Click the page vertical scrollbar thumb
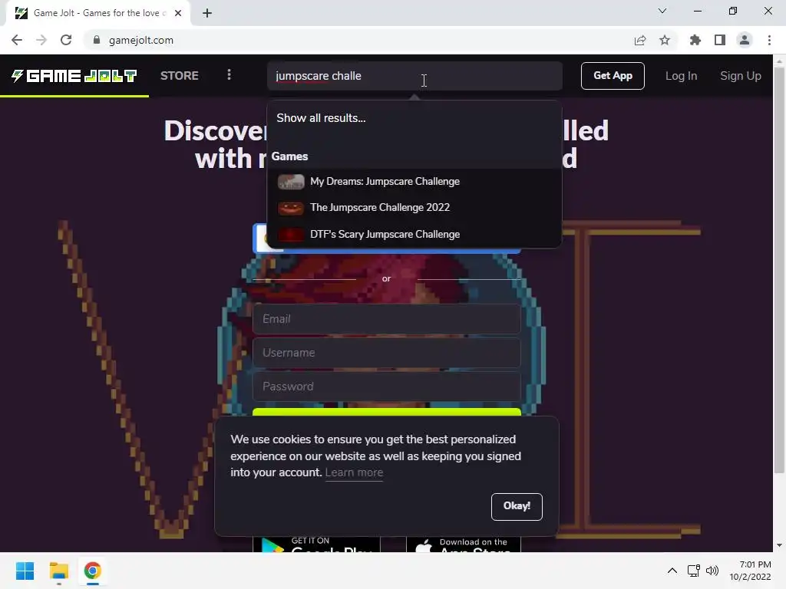 pos(779,270)
